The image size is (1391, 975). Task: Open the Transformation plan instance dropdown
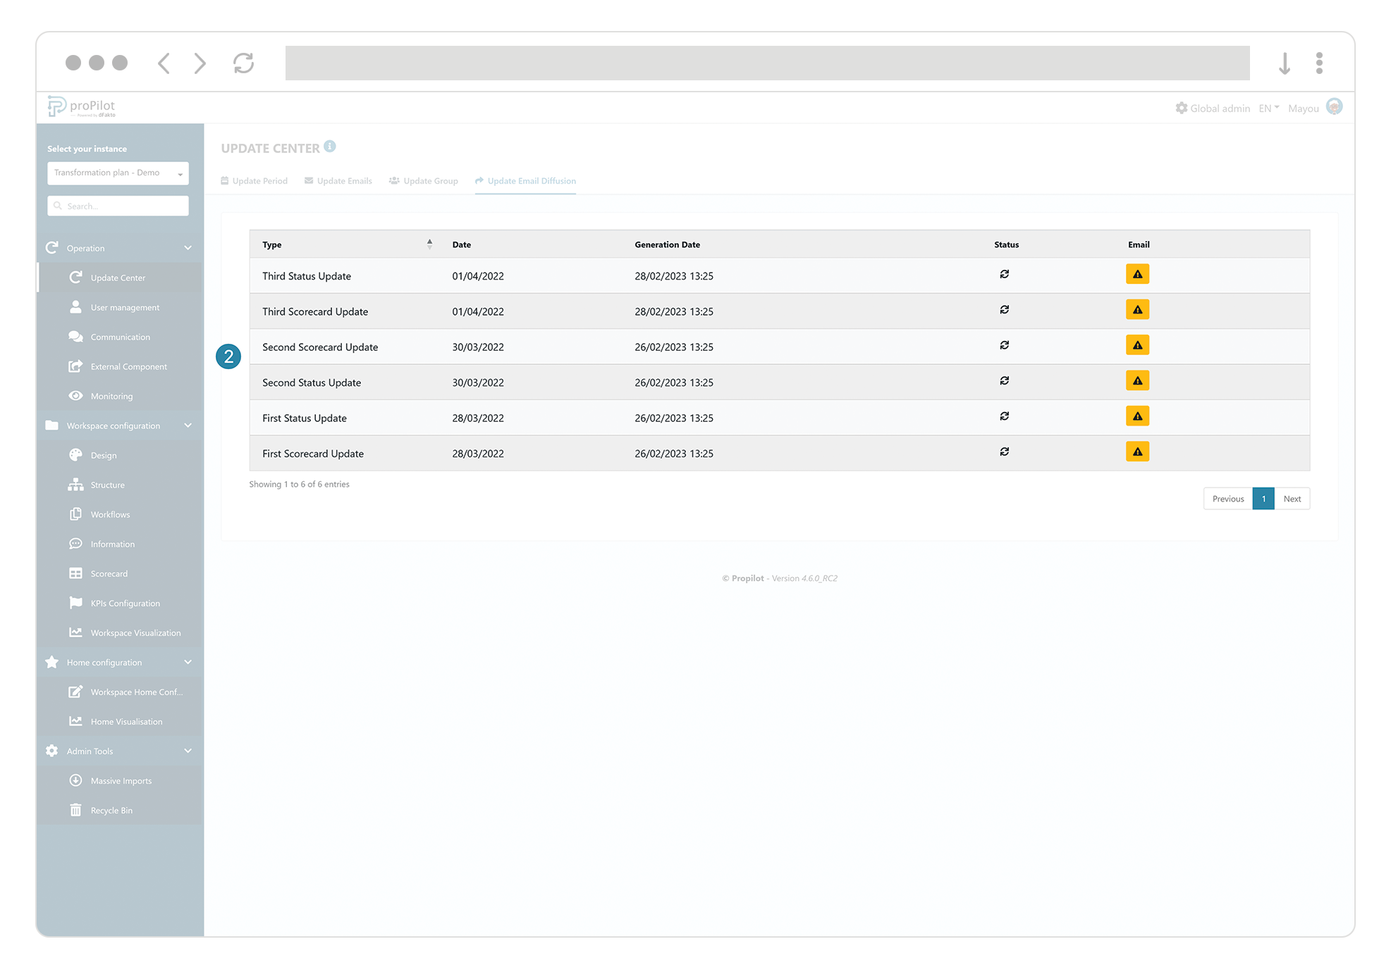coord(118,173)
